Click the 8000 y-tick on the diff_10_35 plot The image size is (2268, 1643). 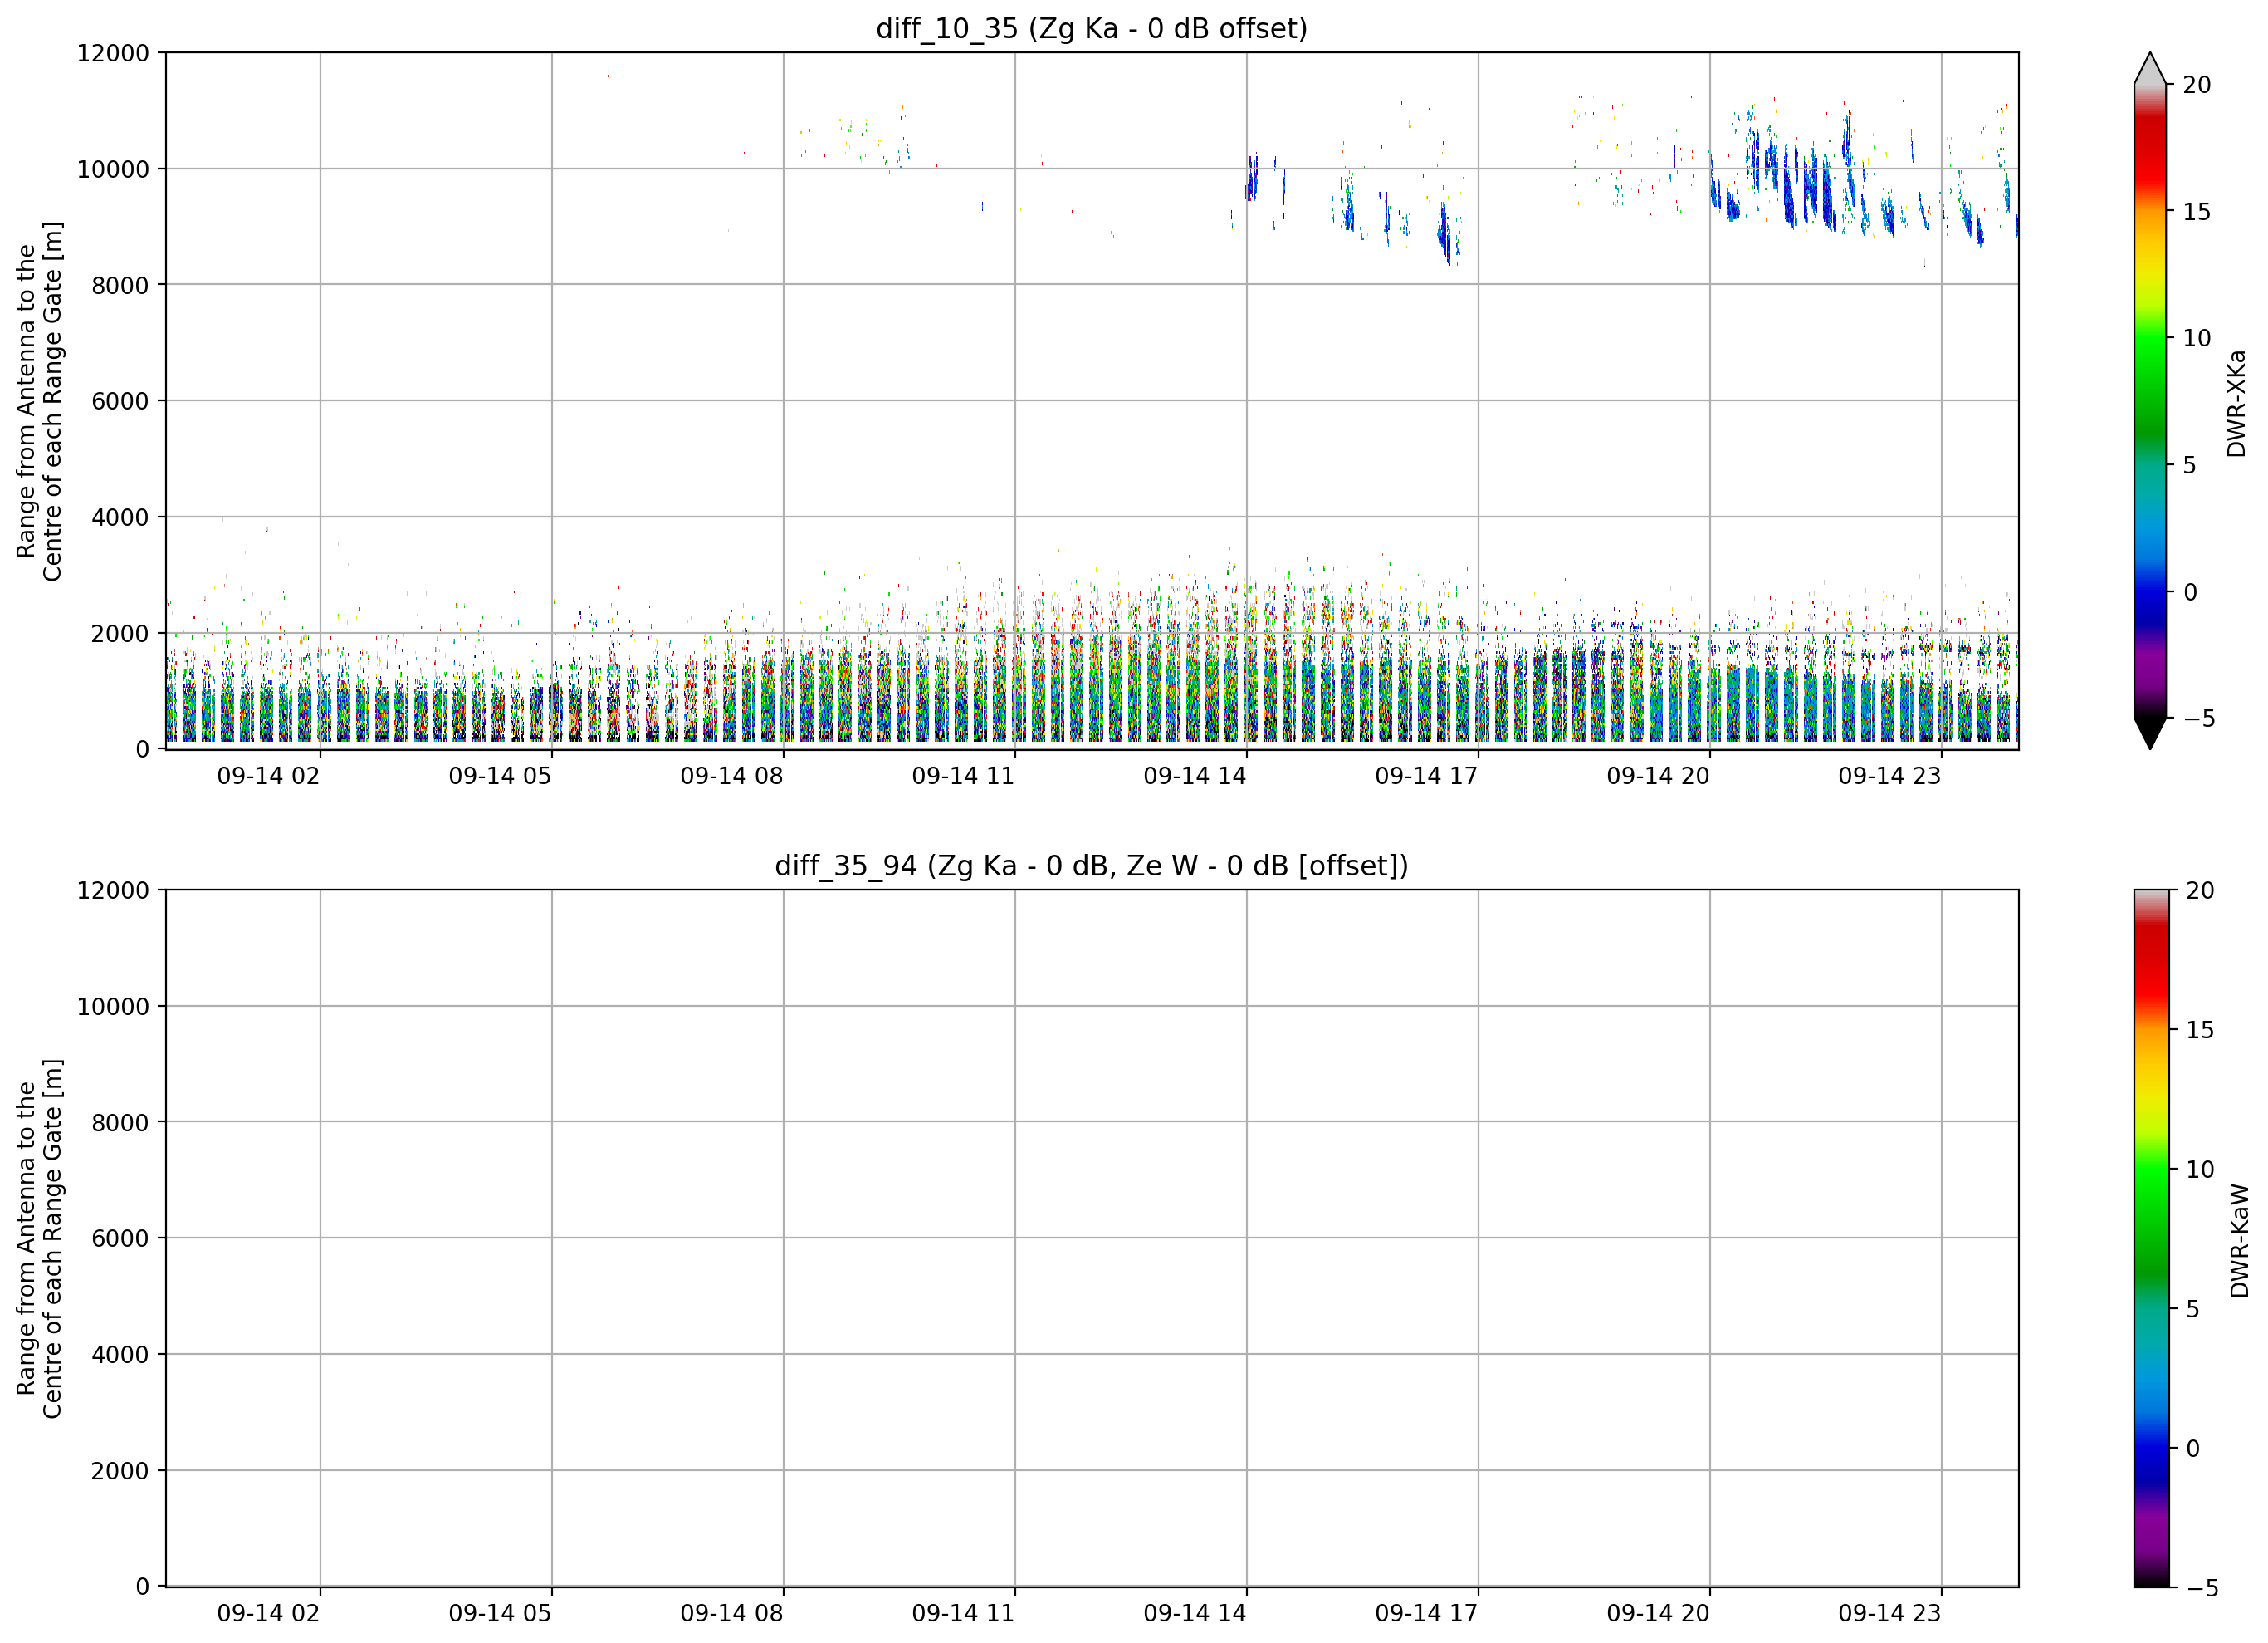120,285
